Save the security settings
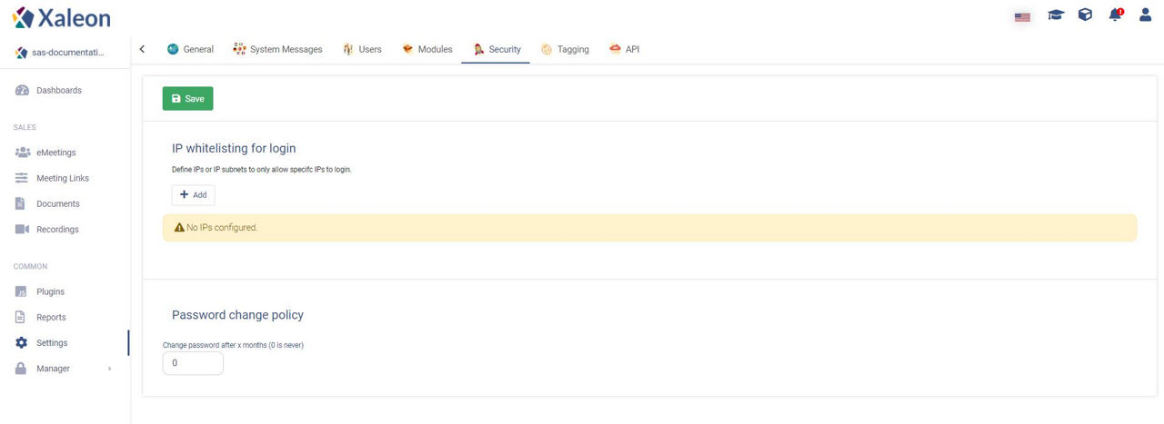This screenshot has height=424, width=1164. click(x=188, y=99)
